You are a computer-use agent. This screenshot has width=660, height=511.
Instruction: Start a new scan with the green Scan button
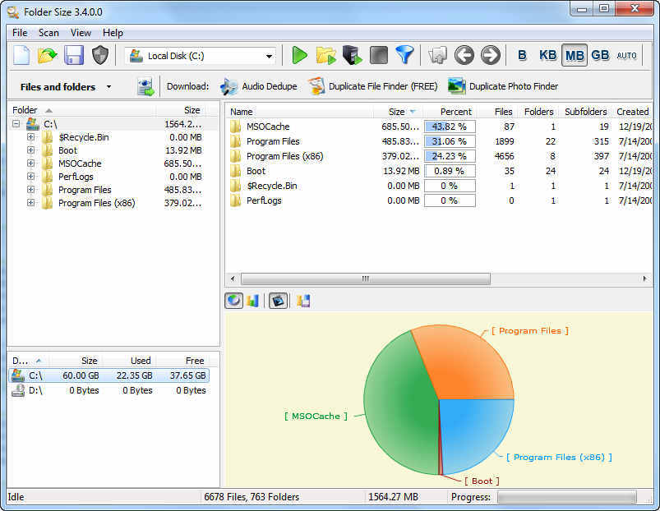(299, 55)
